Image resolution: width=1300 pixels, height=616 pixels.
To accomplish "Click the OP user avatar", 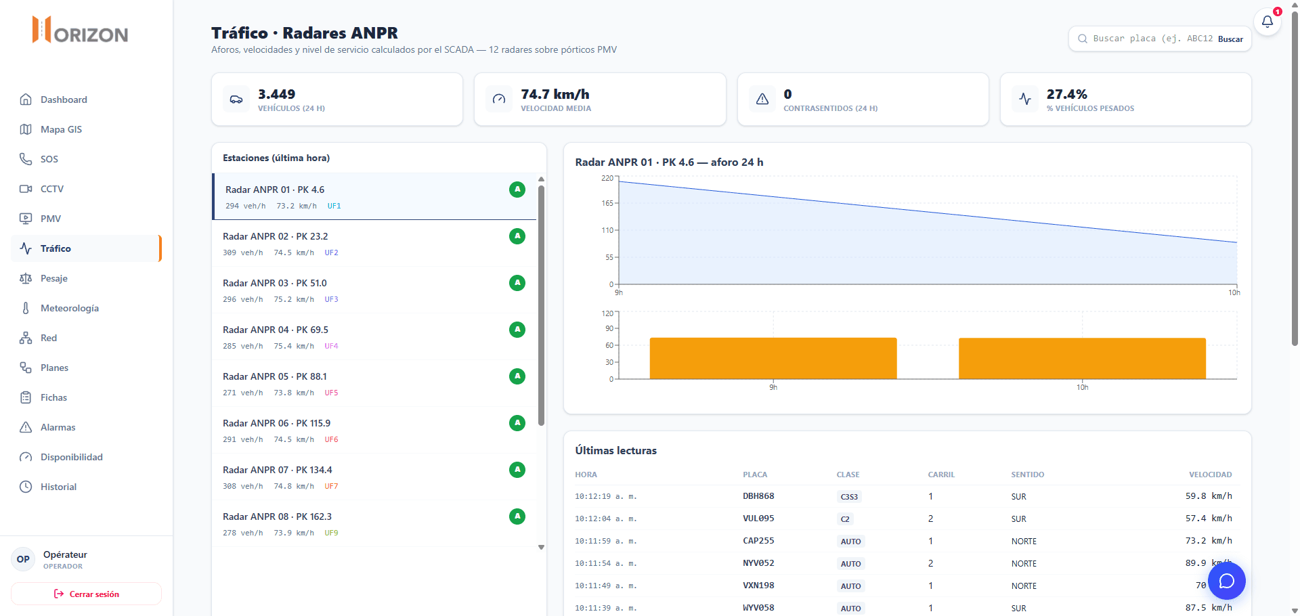I will click(x=23, y=559).
